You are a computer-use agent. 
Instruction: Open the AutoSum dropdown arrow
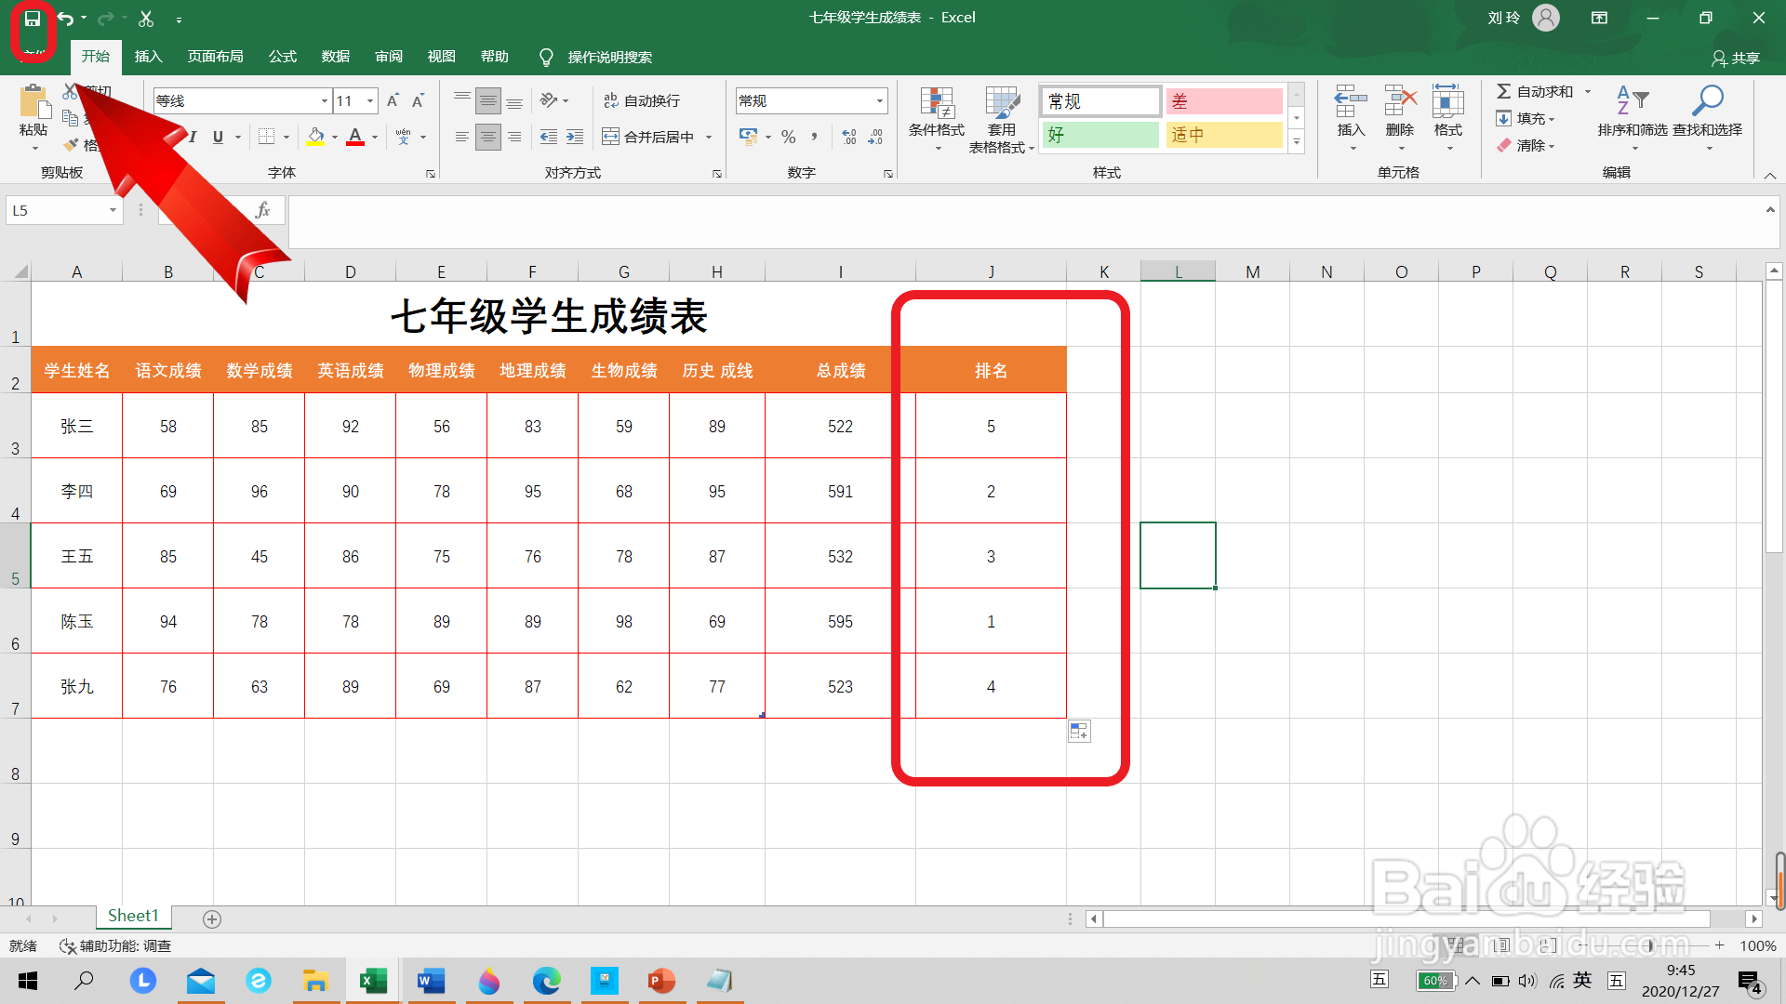pyautogui.click(x=1588, y=91)
